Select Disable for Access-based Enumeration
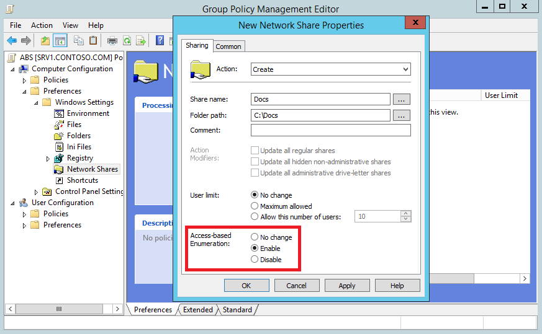Viewport: 542px width, 334px height. pyautogui.click(x=255, y=260)
